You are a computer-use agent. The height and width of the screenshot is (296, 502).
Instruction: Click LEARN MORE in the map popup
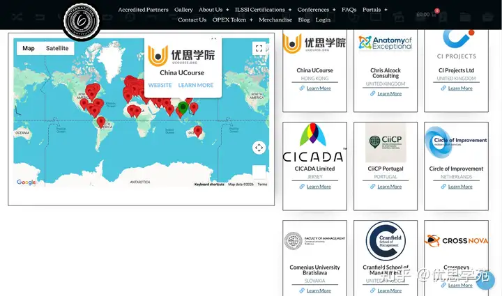pos(196,86)
